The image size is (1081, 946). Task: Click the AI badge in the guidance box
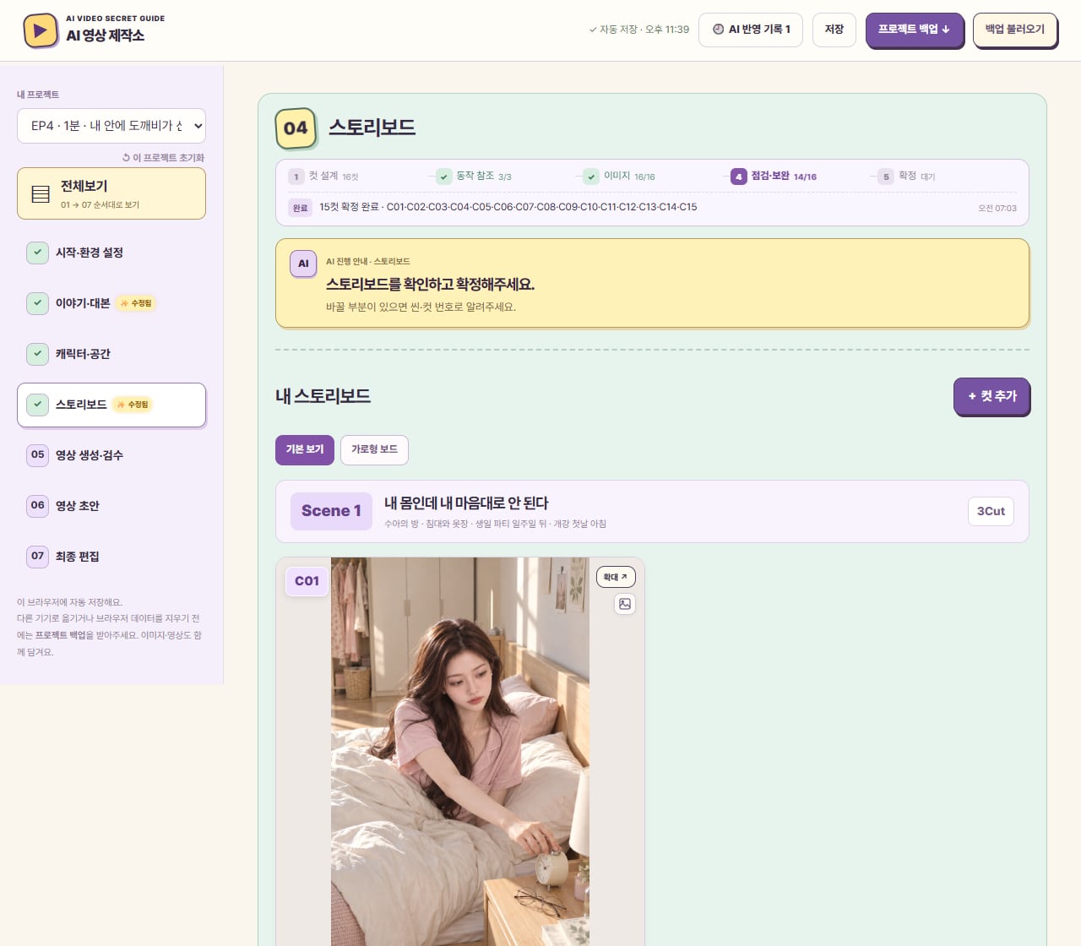click(x=303, y=264)
